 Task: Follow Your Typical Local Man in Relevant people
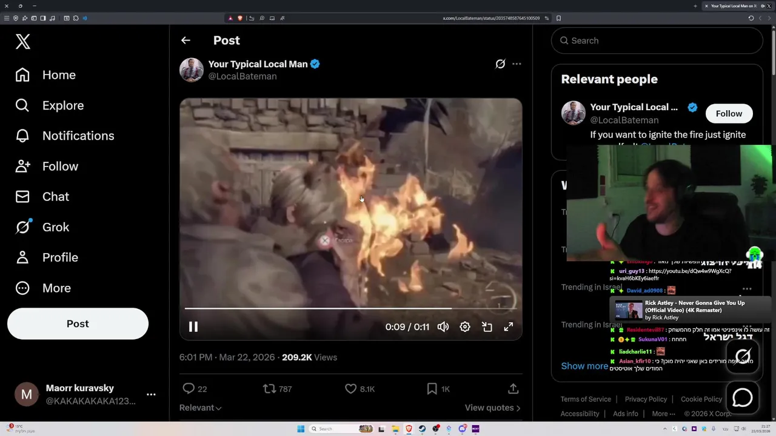point(729,114)
